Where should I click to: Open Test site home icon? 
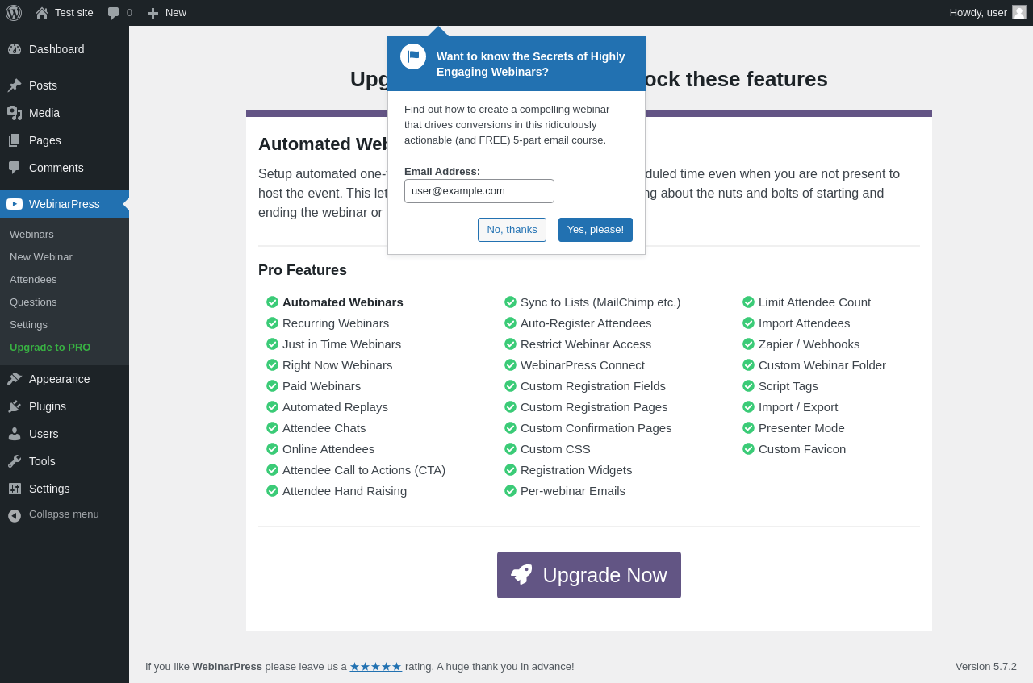[42, 13]
